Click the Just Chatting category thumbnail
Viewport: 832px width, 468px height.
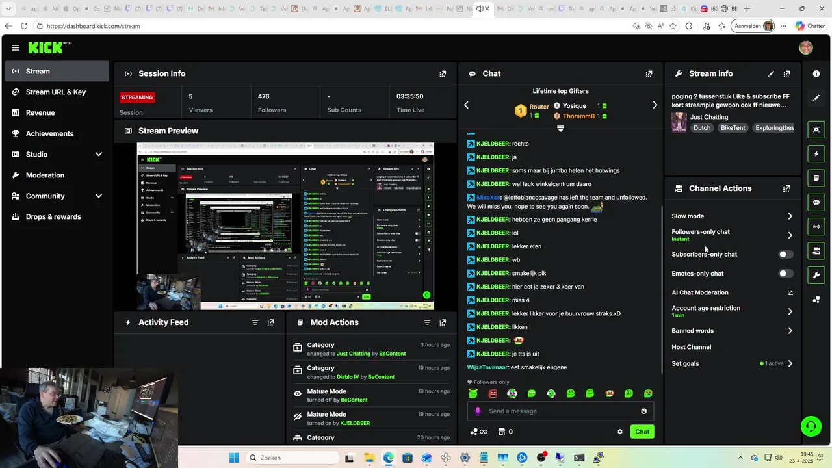coord(679,122)
